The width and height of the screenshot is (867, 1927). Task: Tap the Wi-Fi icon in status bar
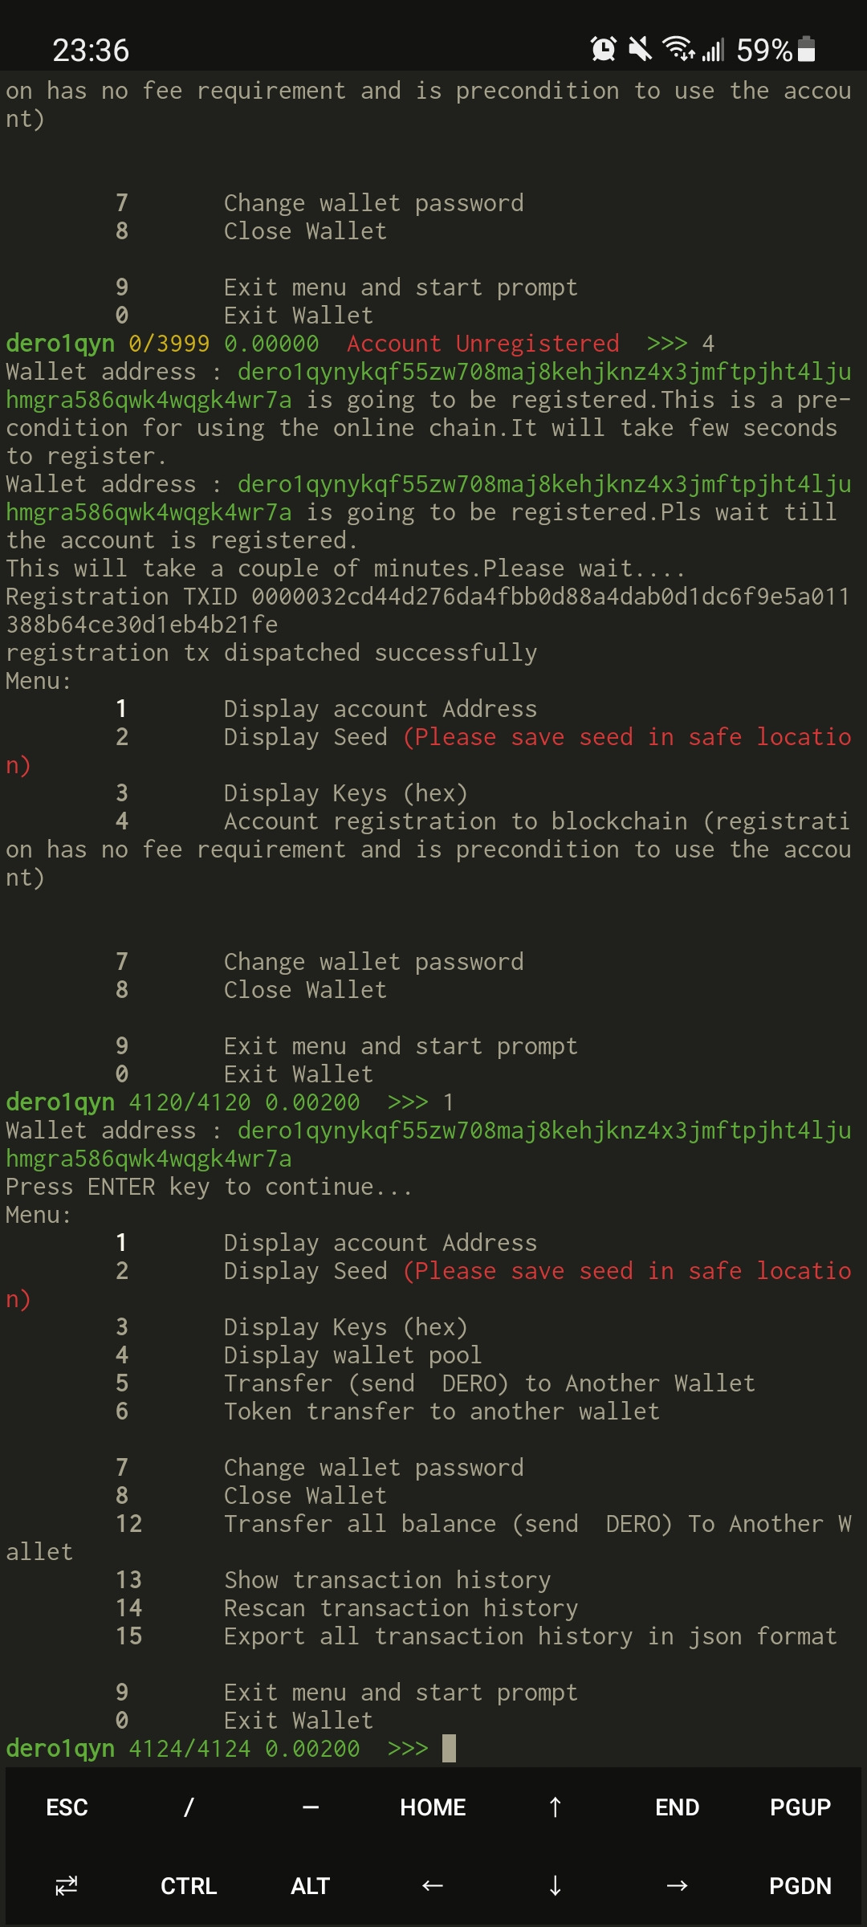tap(678, 50)
